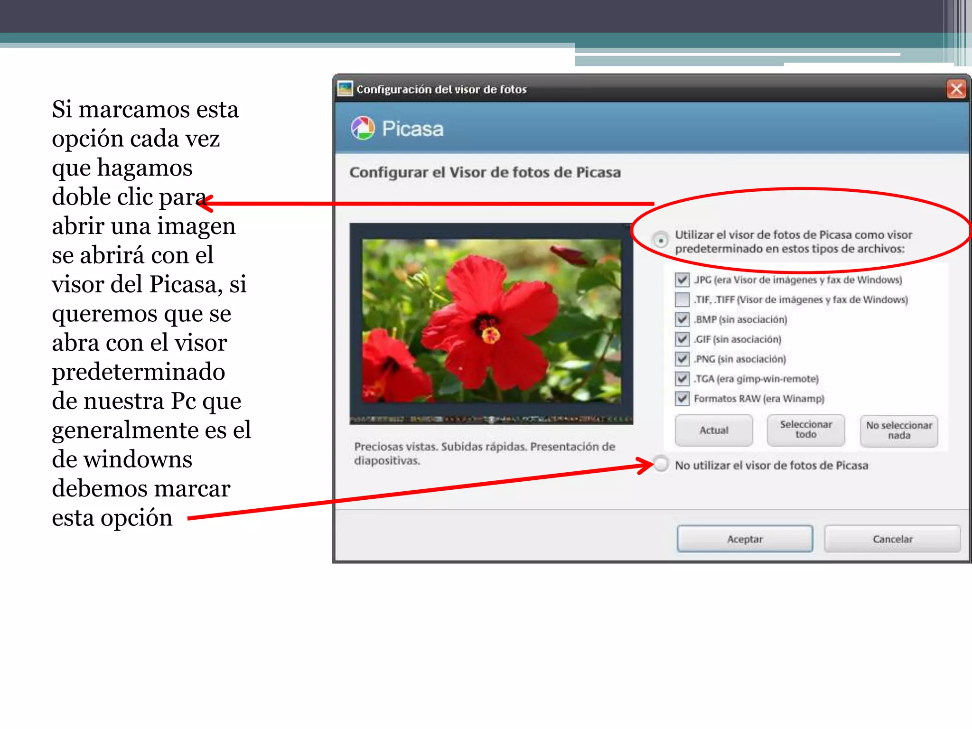The image size is (972, 729).
Task: Select 'No utilizar el visor de fotos' radio
Action: (661, 464)
